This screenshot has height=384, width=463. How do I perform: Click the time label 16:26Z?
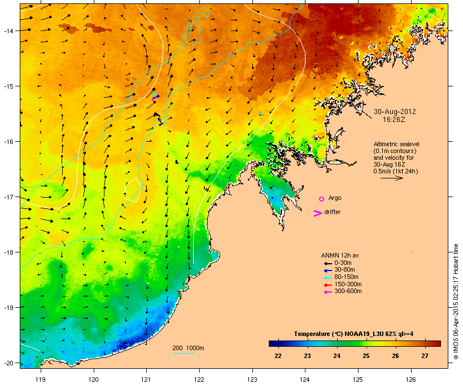(394, 119)
